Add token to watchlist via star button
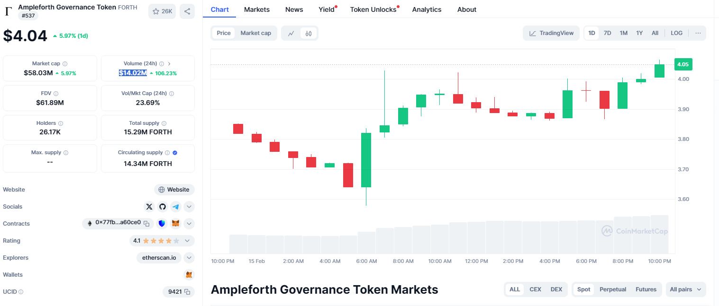Screen dimensions: 719x306 click(x=162, y=11)
